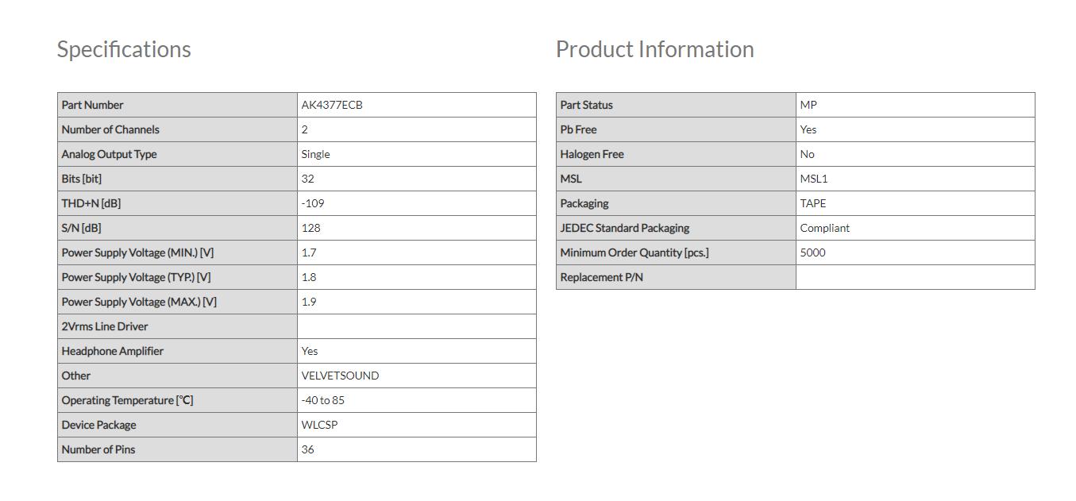Click the Part Status MP value
The width and height of the screenshot is (1076, 501).
[808, 105]
